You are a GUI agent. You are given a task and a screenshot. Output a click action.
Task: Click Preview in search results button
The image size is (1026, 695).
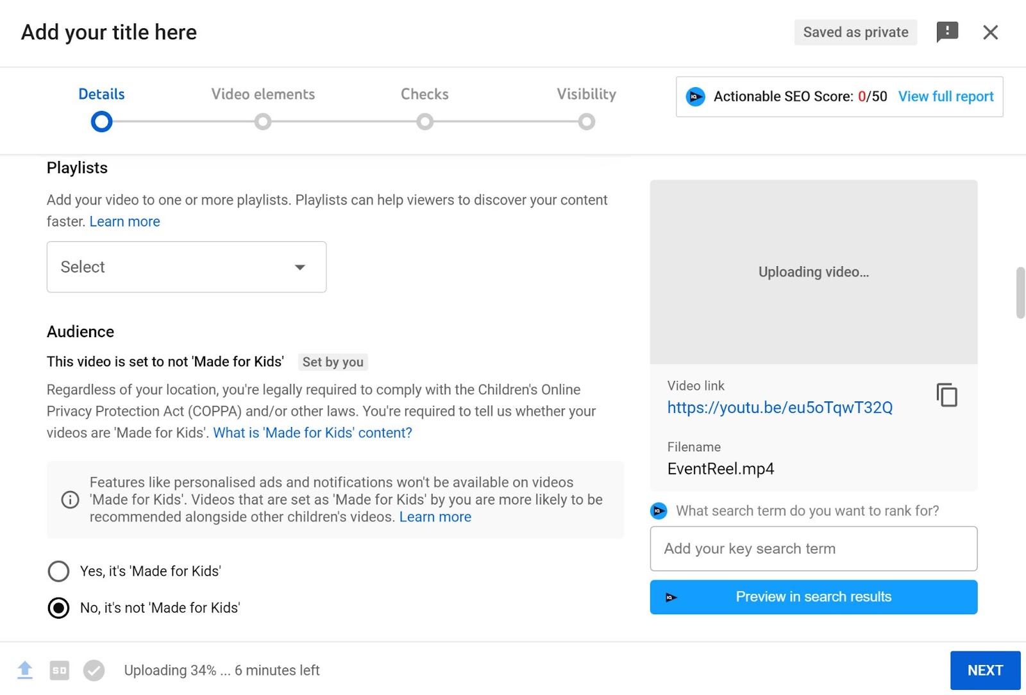(x=813, y=597)
